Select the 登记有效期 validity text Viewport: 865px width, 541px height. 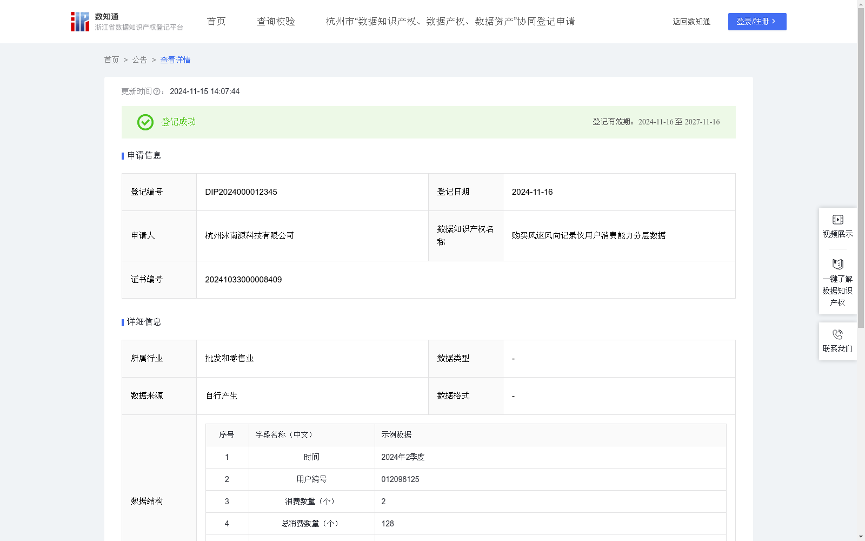656,122
